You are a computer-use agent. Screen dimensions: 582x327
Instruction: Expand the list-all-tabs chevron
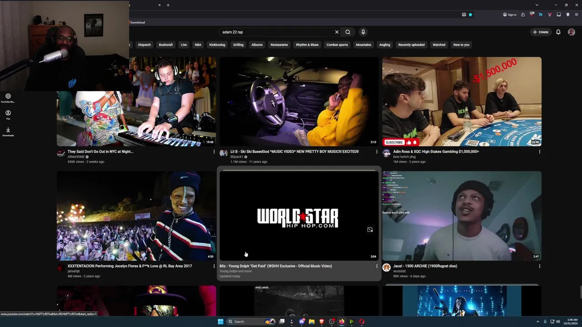537,5
